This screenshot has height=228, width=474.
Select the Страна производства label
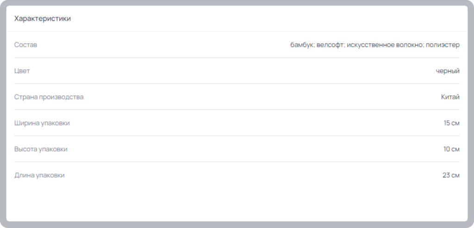[49, 97]
